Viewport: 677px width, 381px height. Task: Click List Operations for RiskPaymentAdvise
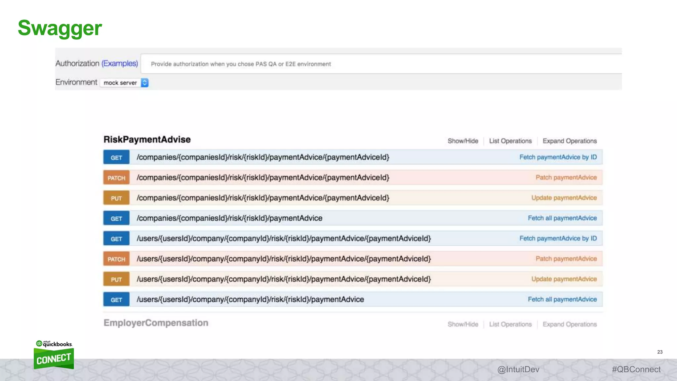[x=510, y=141]
